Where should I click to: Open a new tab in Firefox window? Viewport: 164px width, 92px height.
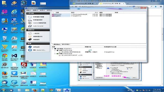pyautogui.click(x=128, y=4)
